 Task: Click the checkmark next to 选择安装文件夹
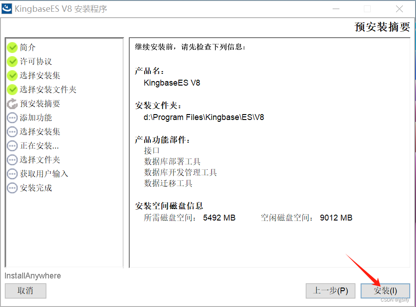tap(12, 90)
